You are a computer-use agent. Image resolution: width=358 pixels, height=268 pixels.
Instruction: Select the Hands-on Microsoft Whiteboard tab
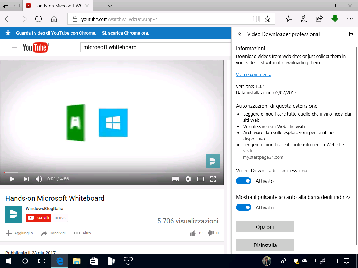pyautogui.click(x=57, y=6)
